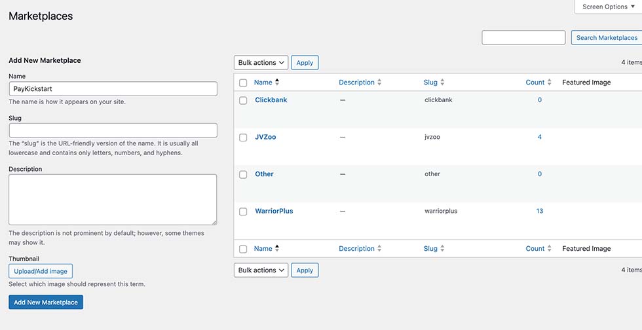Select the slug text "warriorplus"

[441, 211]
